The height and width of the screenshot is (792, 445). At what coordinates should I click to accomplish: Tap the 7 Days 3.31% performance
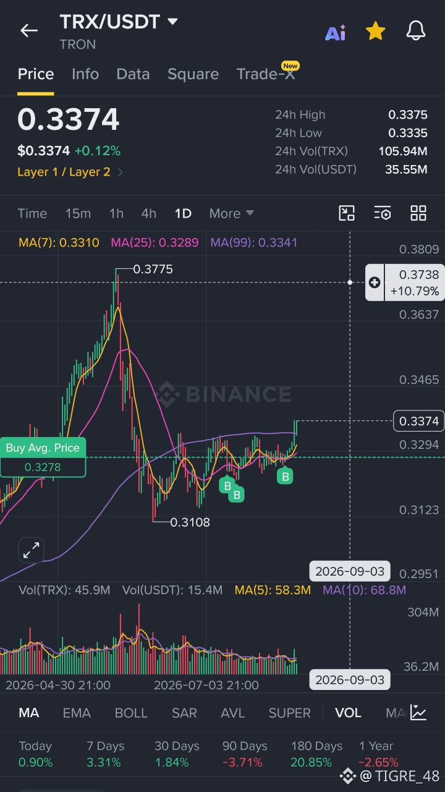[105, 754]
